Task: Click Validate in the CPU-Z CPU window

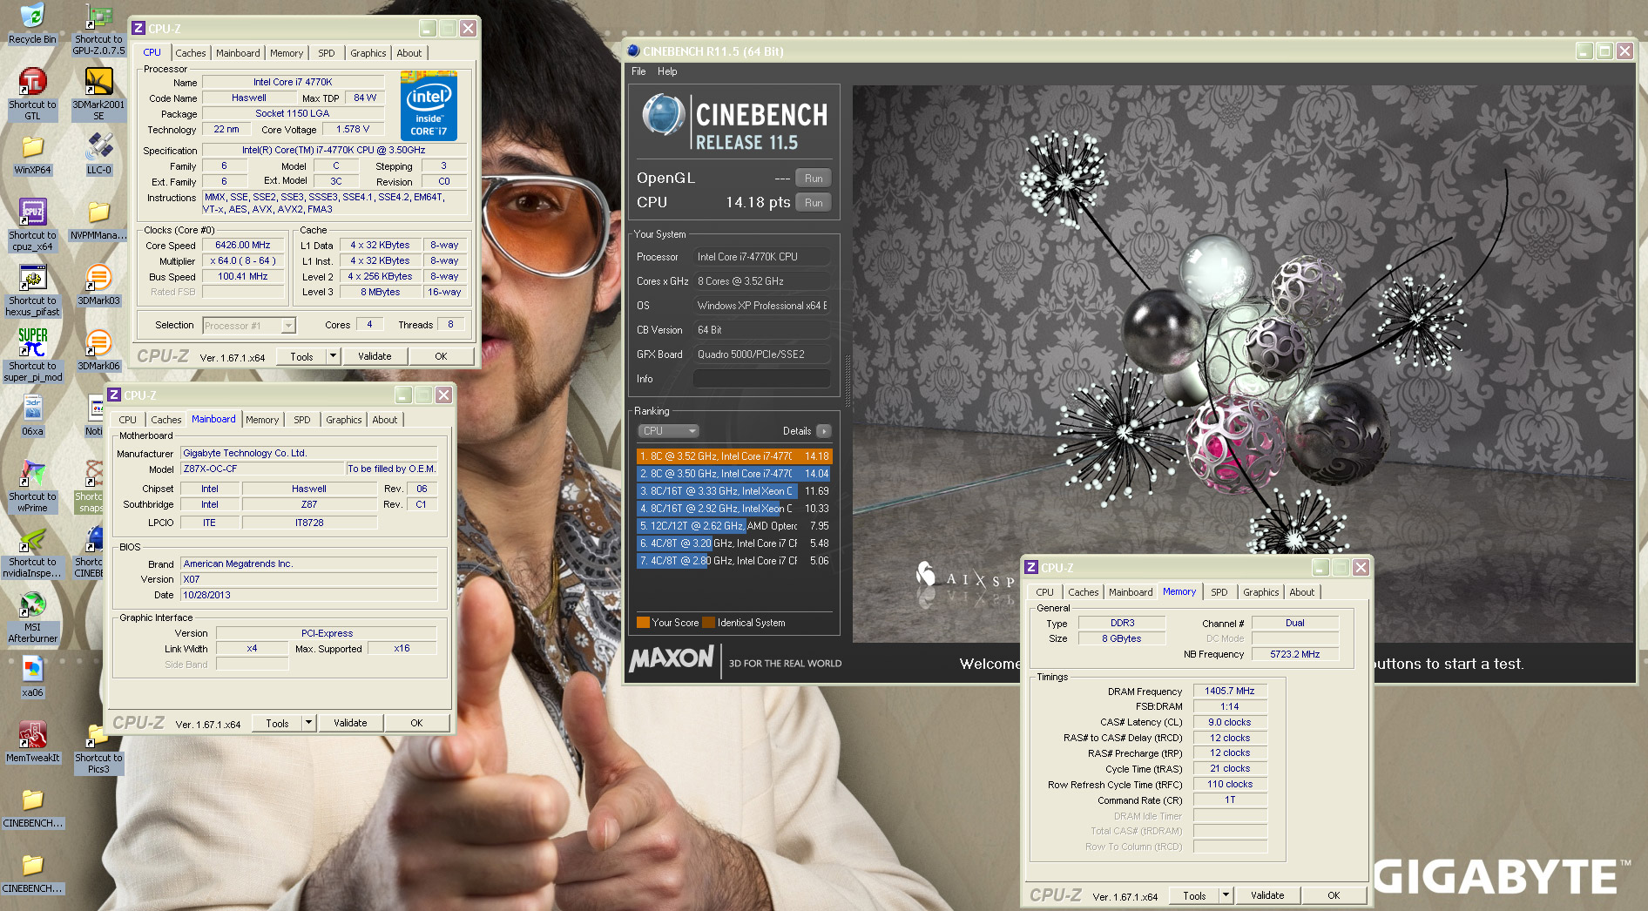Action: (x=375, y=356)
